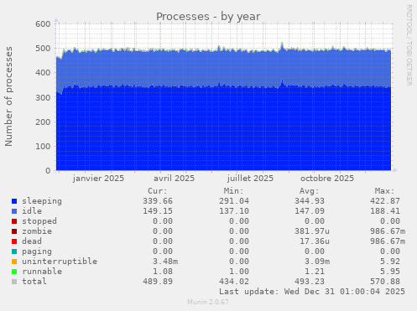
Task: Click total maximum value 570.88
Action: pos(385,282)
